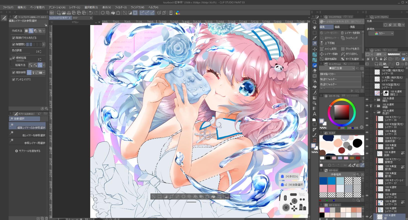Click the TourBox overlay widget icon

pyautogui.click(x=294, y=202)
